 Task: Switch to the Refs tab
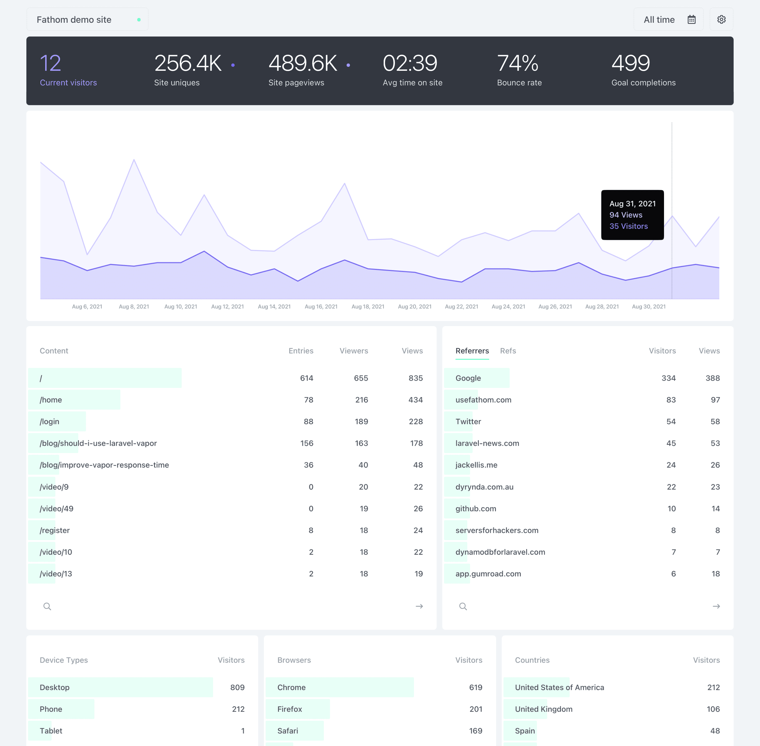click(508, 351)
